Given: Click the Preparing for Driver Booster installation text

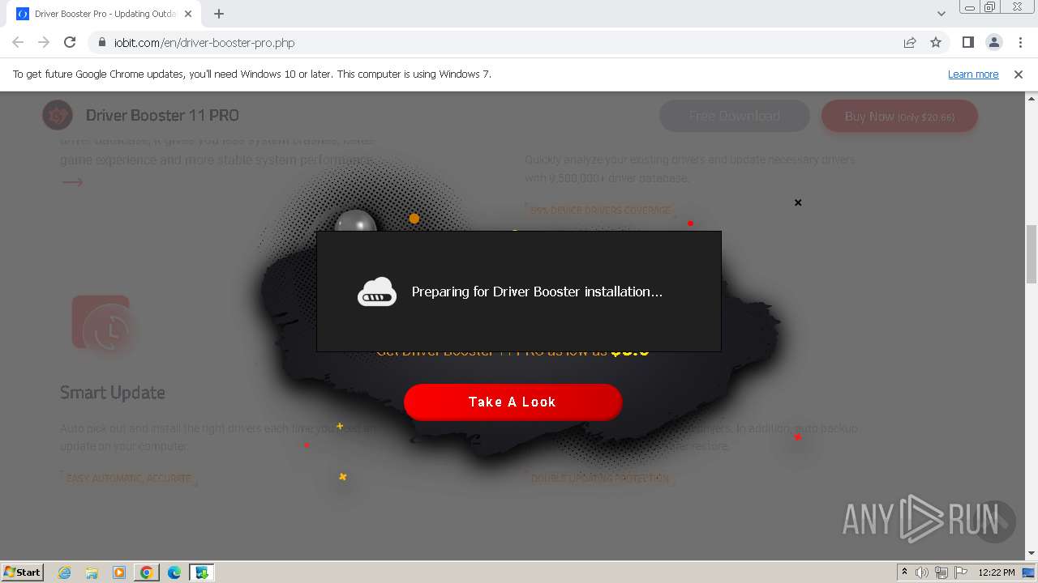Looking at the screenshot, I should click(x=537, y=291).
